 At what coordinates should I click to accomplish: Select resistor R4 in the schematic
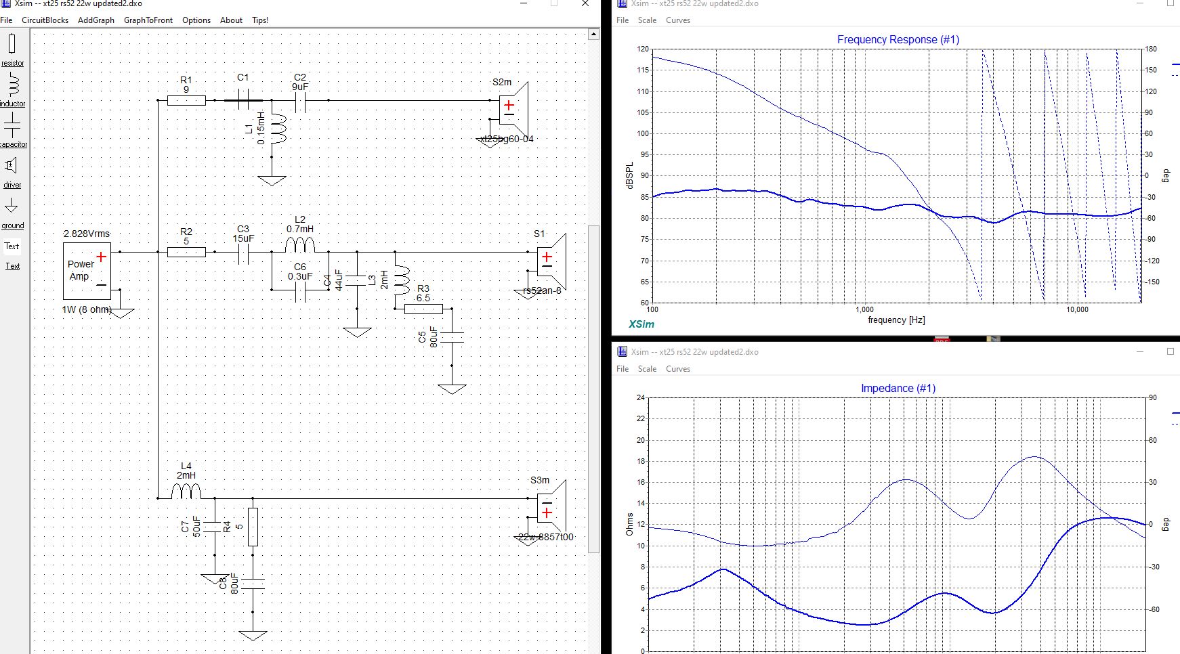pyautogui.click(x=253, y=527)
